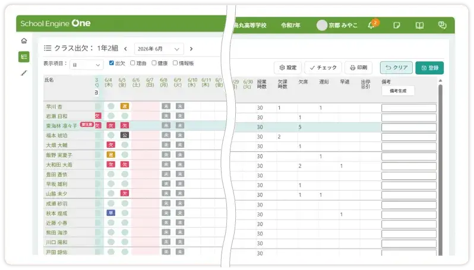Click 備考 field in 秋本 煌成 row
The width and height of the screenshot is (474, 270).
409,214
